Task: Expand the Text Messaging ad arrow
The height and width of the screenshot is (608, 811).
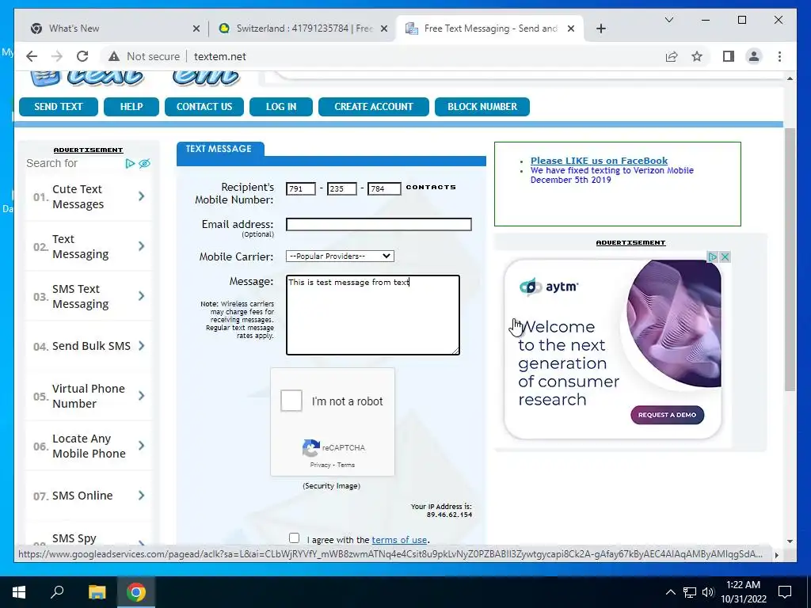Action: click(x=141, y=246)
